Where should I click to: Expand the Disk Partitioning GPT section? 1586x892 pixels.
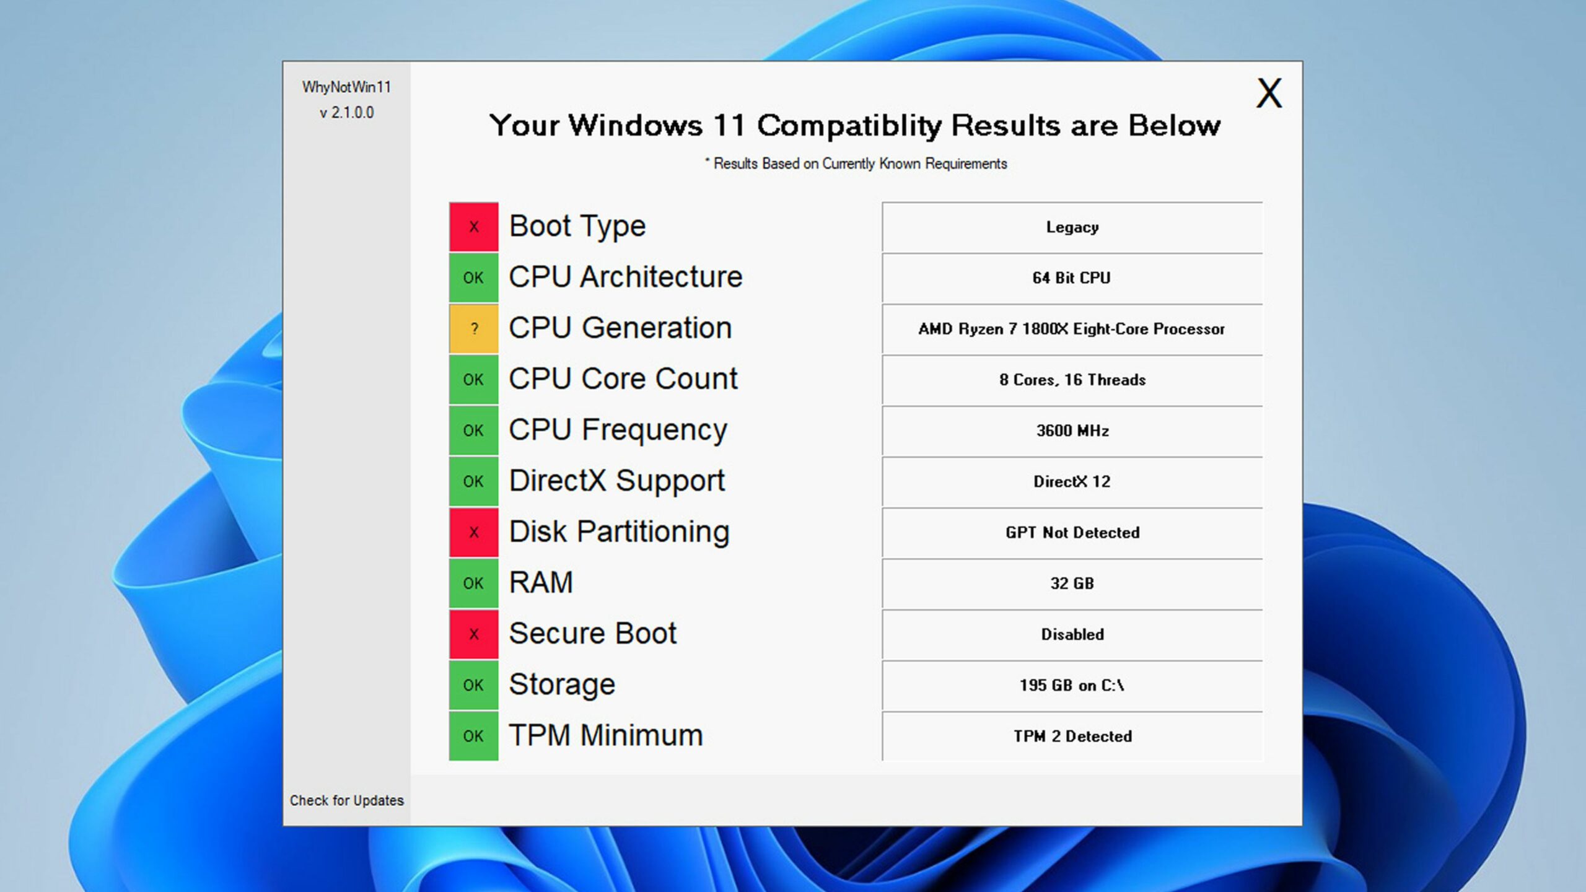pyautogui.click(x=1072, y=531)
